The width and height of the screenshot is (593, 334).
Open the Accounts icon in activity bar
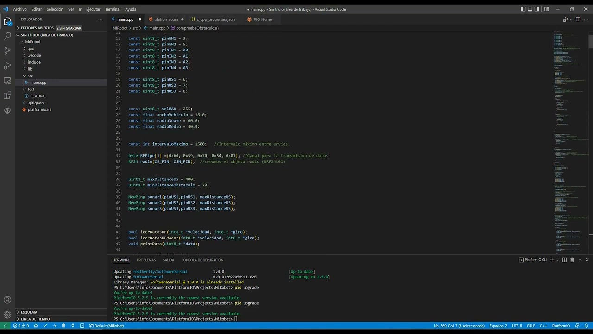7,300
